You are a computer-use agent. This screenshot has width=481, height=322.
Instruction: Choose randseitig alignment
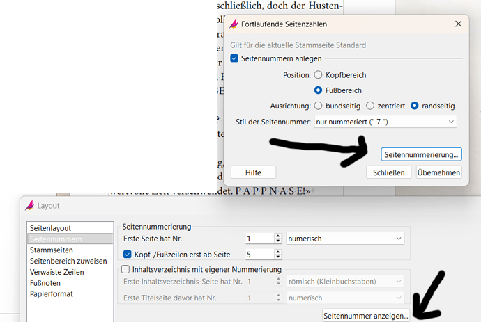point(415,106)
